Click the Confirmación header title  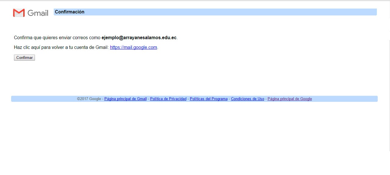coord(69,12)
